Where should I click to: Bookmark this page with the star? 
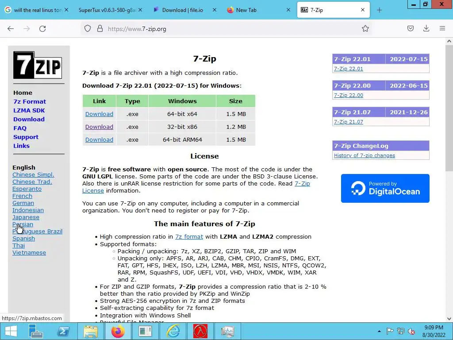365,28
